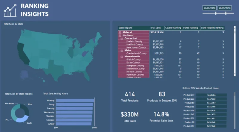Select the Monday bar in day chart
The image size is (239, 132).
pyautogui.click(x=75, y=101)
